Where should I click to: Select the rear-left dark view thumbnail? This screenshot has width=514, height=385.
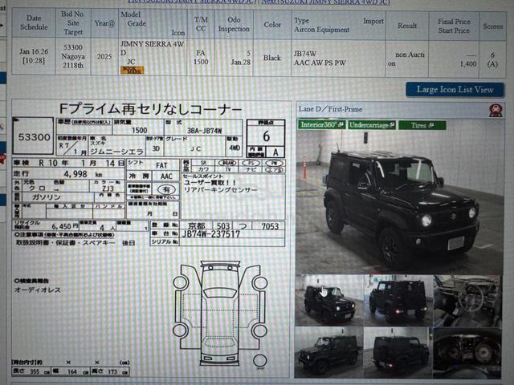coord(398,352)
